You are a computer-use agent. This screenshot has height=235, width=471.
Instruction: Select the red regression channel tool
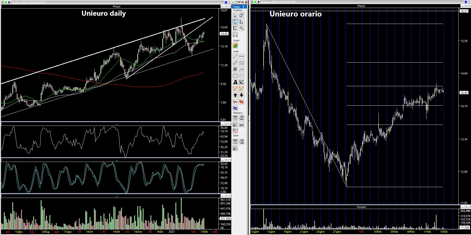tap(242, 102)
